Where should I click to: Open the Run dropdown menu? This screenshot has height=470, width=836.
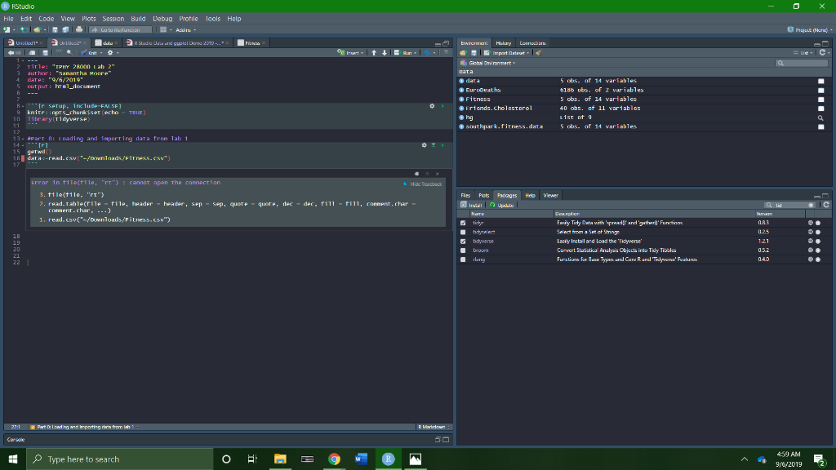coord(415,53)
